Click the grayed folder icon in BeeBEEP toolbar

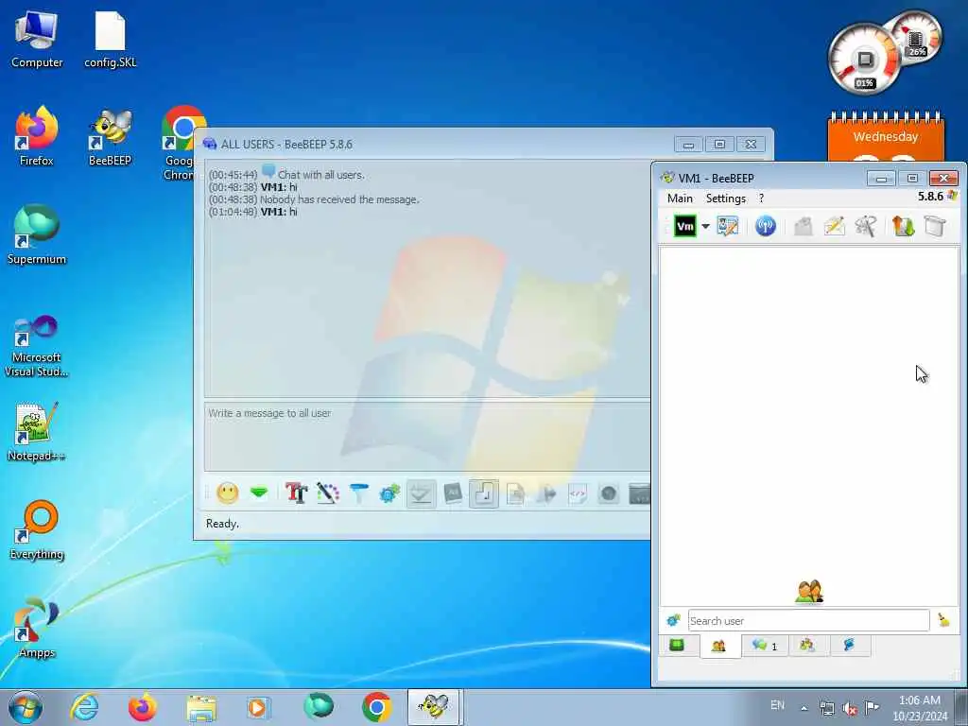pyautogui.click(x=804, y=226)
